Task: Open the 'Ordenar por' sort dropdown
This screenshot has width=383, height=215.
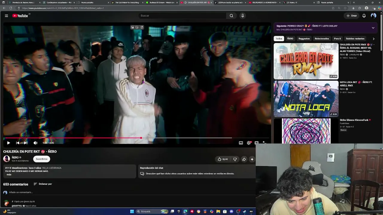Action: coord(43,184)
